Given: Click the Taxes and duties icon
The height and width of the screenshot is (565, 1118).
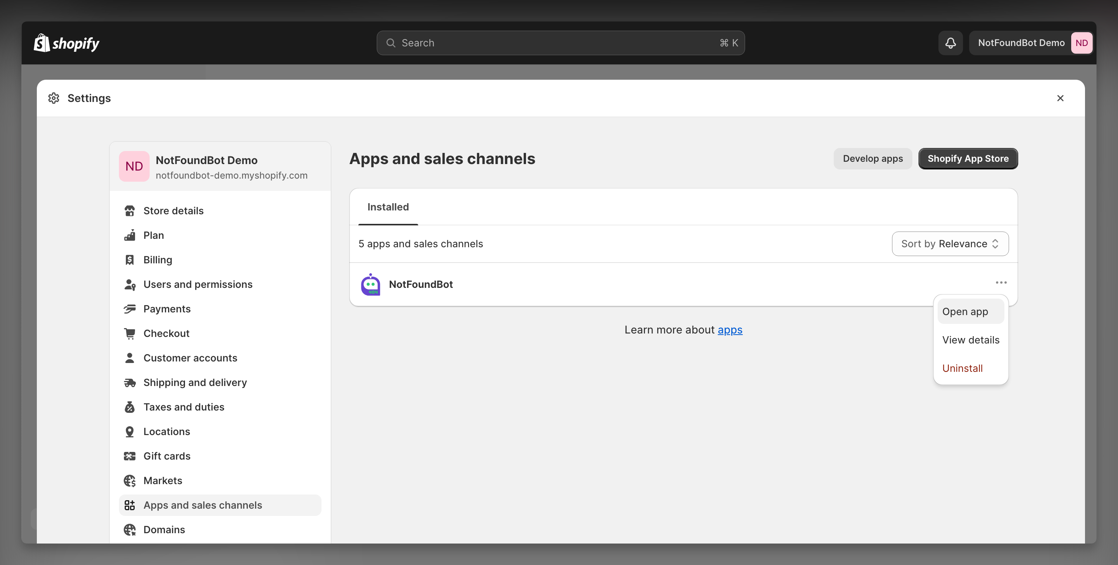Looking at the screenshot, I should pyautogui.click(x=129, y=407).
